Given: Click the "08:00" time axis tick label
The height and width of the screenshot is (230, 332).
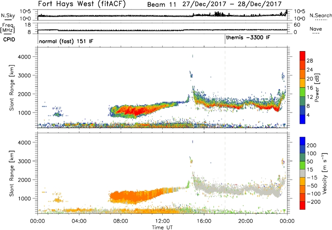Looking at the screenshot, I should click(x=121, y=221).
